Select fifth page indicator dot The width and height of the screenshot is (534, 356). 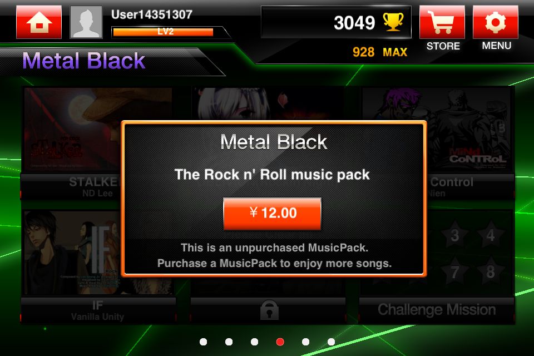[305, 342]
